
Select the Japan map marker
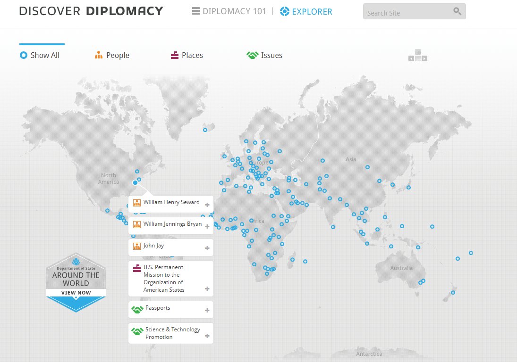point(408,188)
